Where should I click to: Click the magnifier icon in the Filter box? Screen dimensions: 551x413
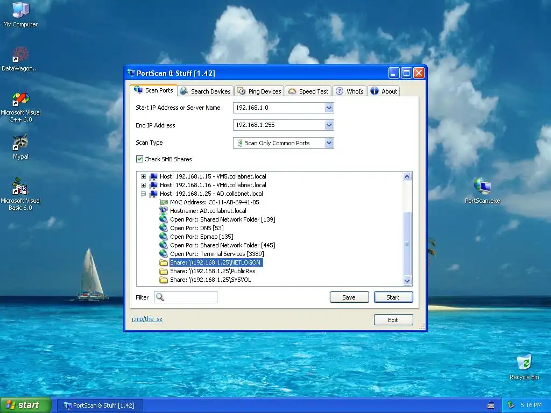[x=160, y=297]
